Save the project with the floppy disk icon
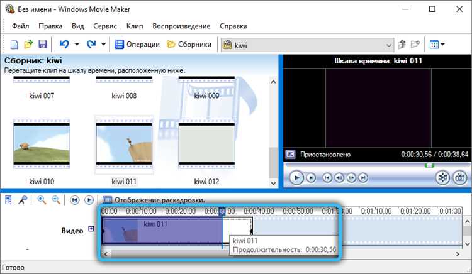472x274 pixels. tap(43, 45)
